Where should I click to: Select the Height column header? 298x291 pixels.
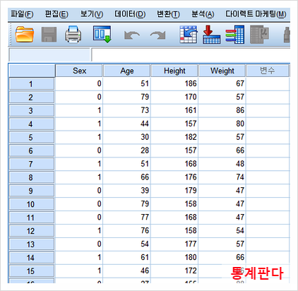click(174, 71)
